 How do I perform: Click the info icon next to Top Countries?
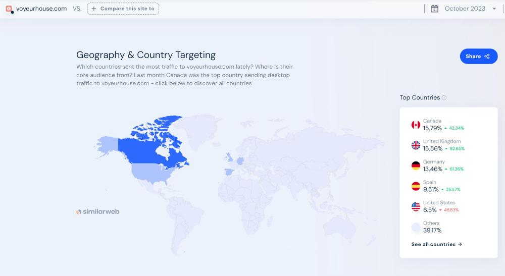pyautogui.click(x=444, y=98)
